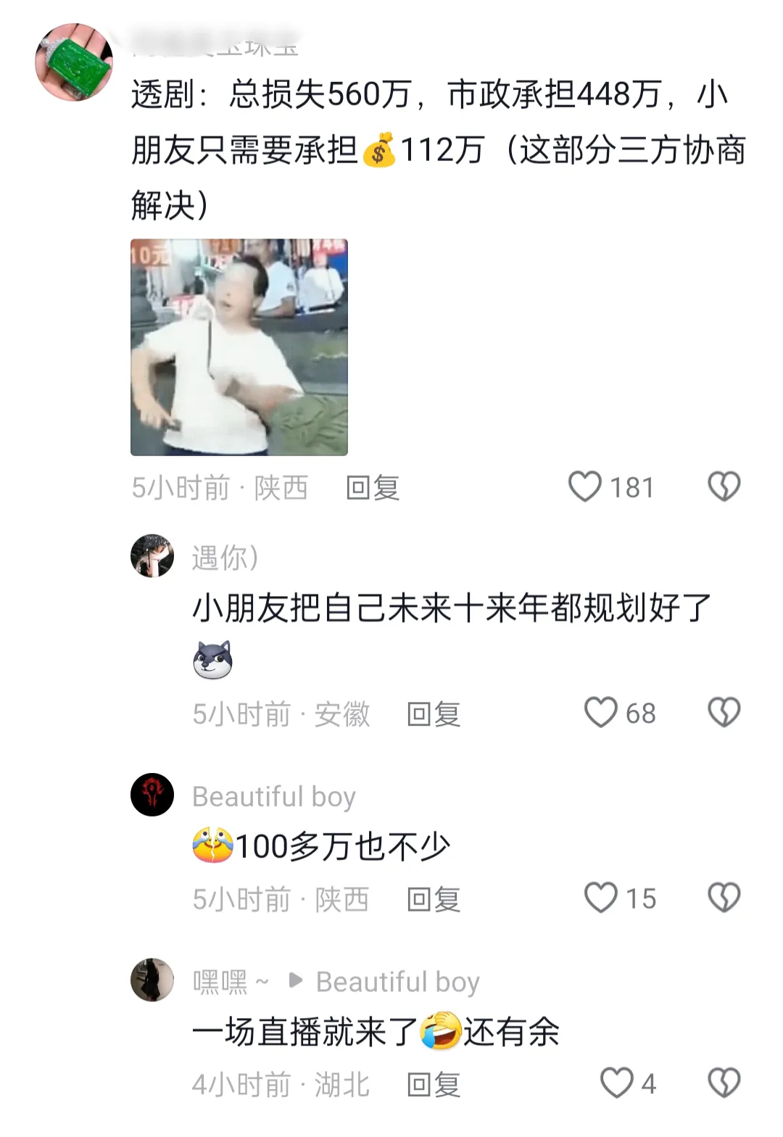
Task: Open the man in white shirt image
Action: [x=239, y=347]
